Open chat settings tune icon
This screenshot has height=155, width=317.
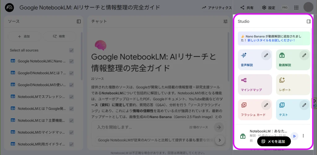tap(225, 21)
